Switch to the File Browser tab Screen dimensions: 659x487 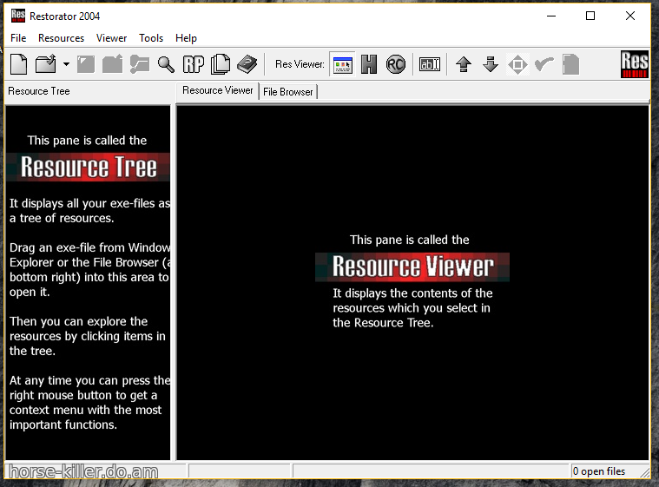(x=288, y=92)
